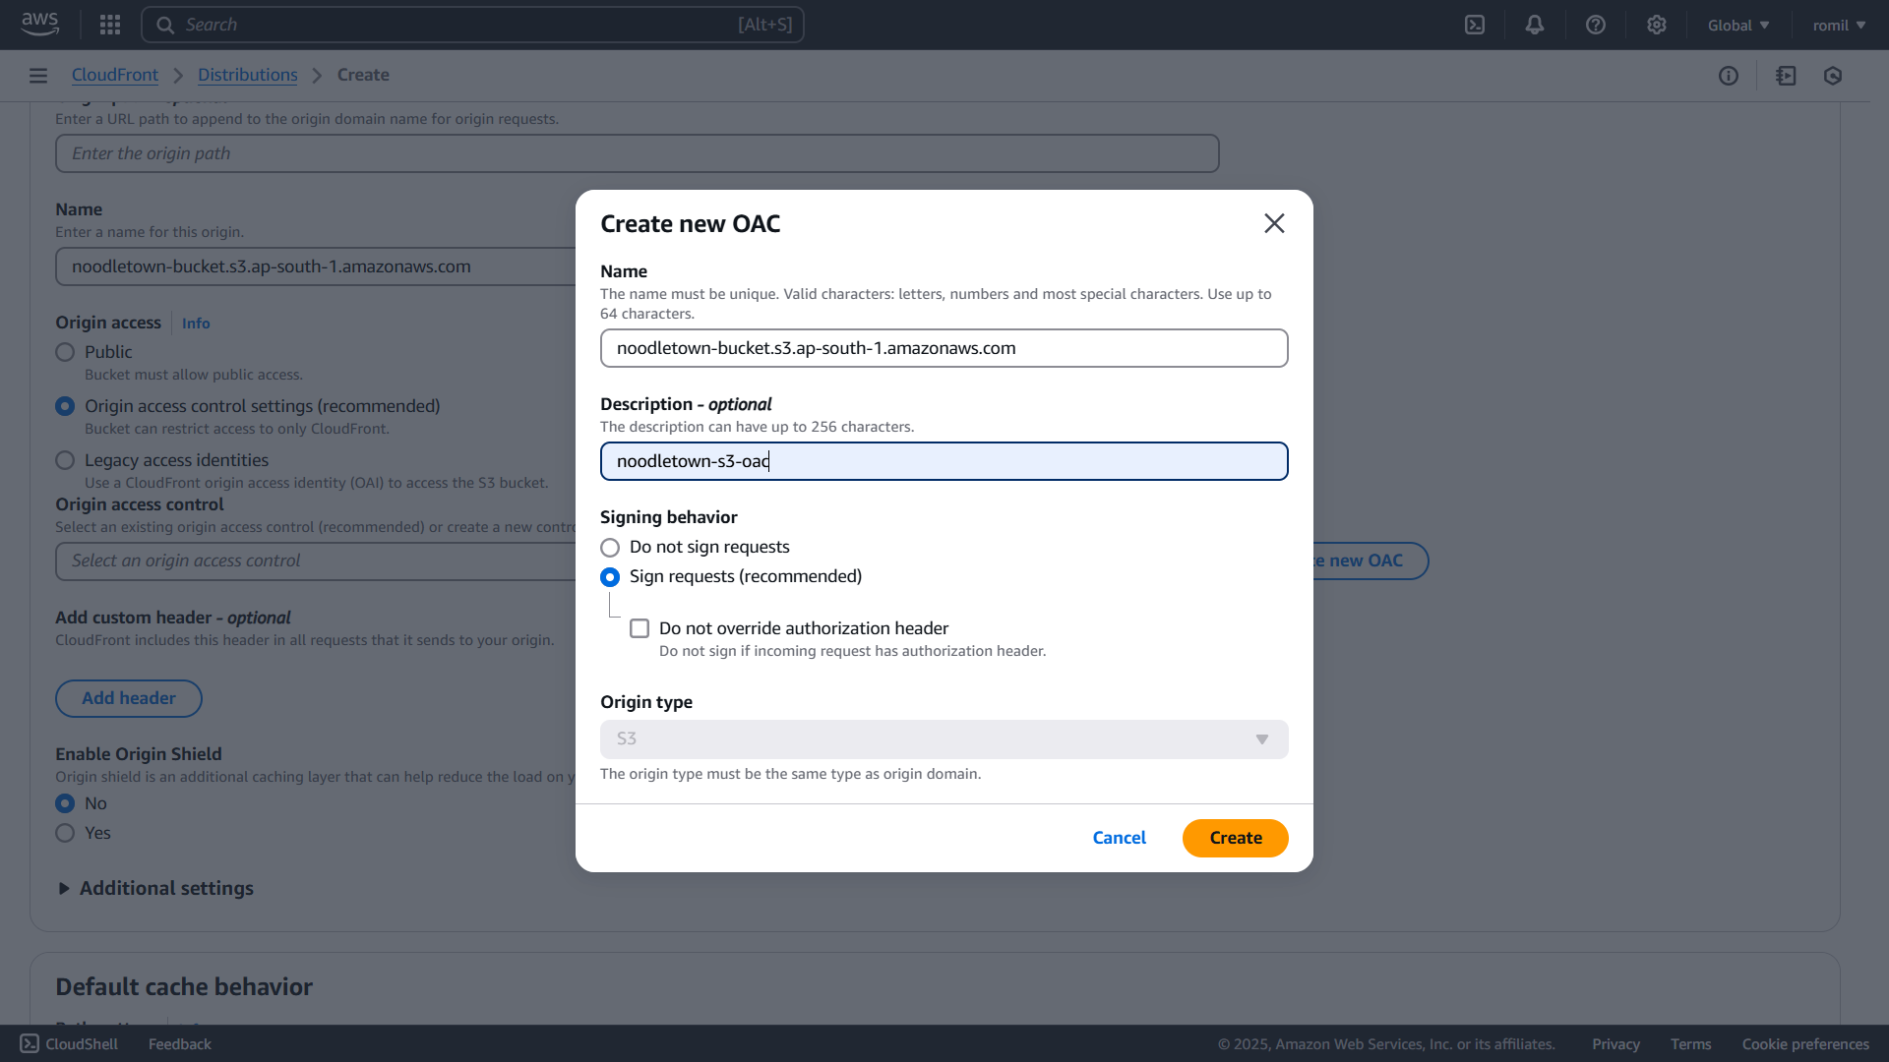Image resolution: width=1889 pixels, height=1062 pixels.
Task: Click the CloudShell icon in the footer
Action: [x=30, y=1043]
